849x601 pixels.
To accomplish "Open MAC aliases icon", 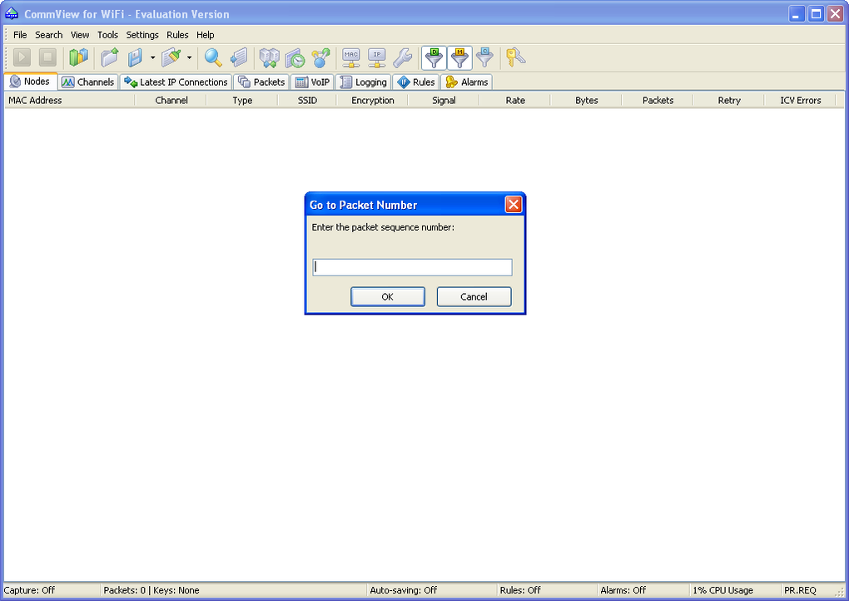I will click(x=351, y=57).
